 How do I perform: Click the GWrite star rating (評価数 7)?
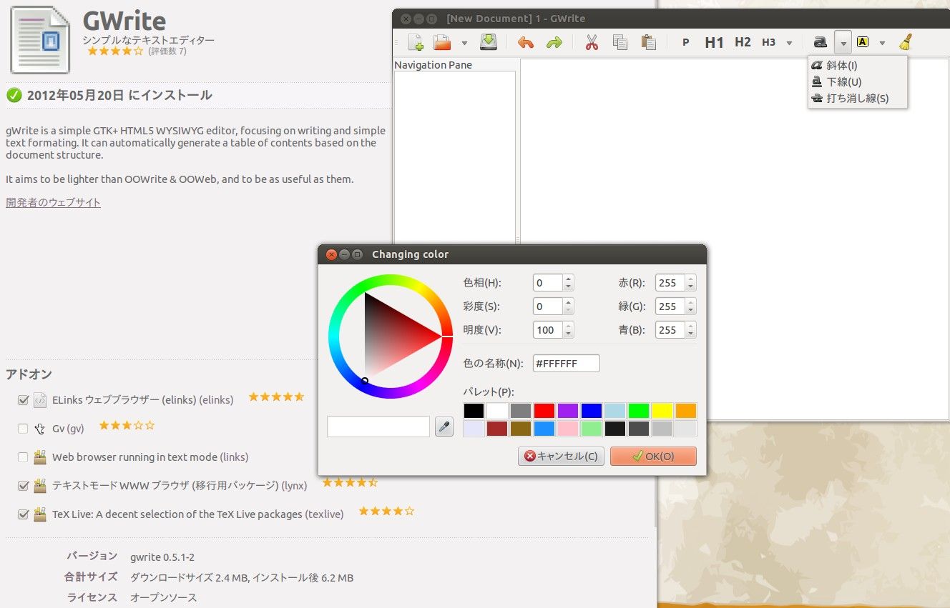click(115, 51)
